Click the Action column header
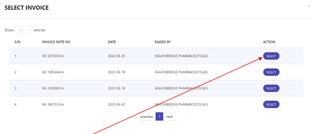312x134 pixels. click(269, 42)
